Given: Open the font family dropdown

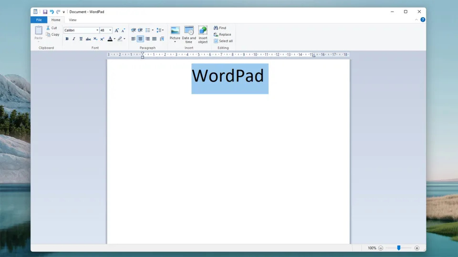Looking at the screenshot, I should click(97, 30).
